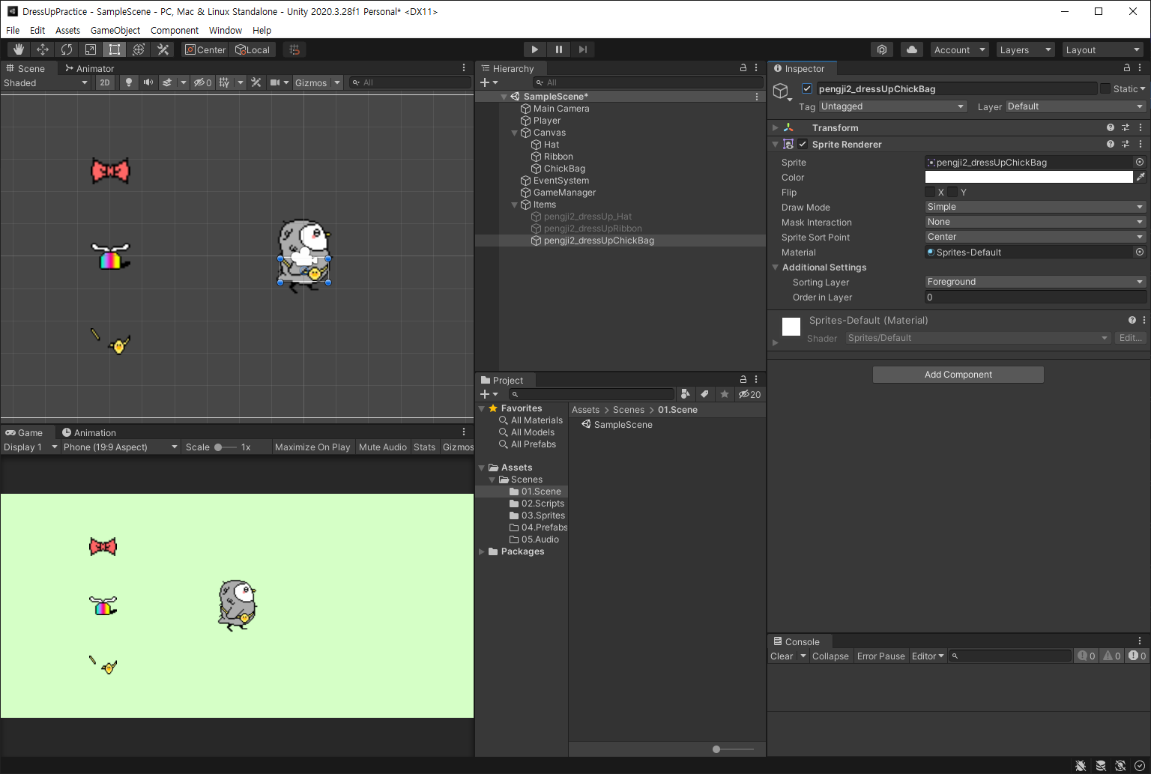Click search by label icon in Project
Screen dimensions: 1151x774
704,394
